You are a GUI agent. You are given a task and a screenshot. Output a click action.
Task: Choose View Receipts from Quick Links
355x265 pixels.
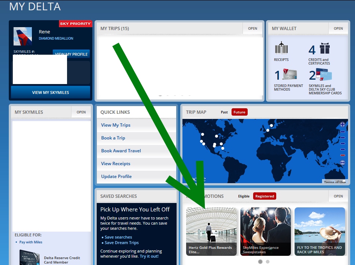point(115,164)
